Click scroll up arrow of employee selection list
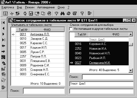This screenshot has height=98, width=137. (x=131, y=34)
